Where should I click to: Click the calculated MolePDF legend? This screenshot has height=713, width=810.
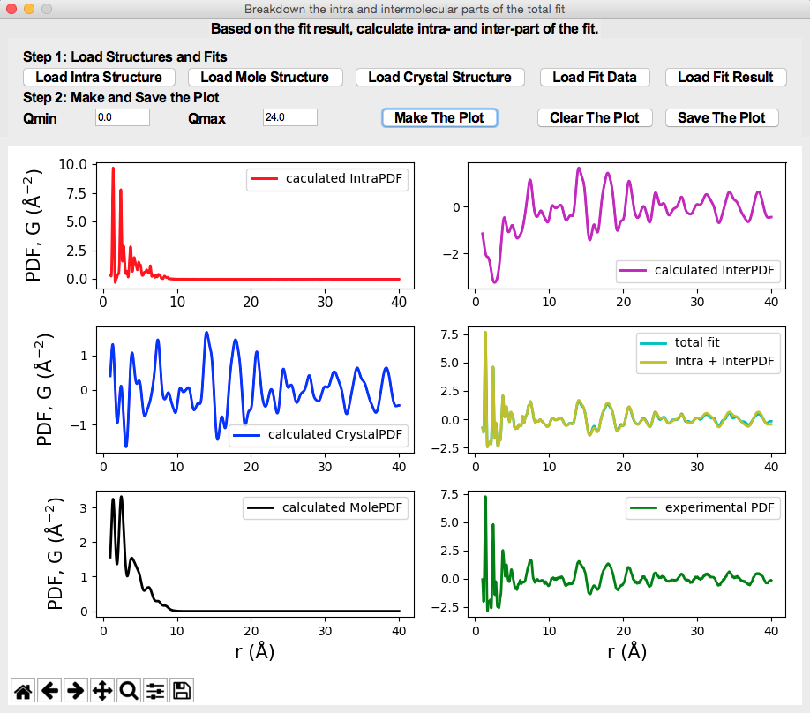(x=326, y=508)
